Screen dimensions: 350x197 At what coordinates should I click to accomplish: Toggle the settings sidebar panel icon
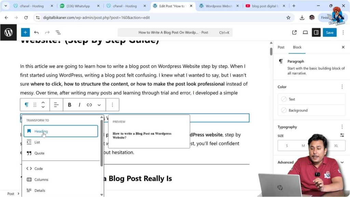pyautogui.click(x=316, y=32)
